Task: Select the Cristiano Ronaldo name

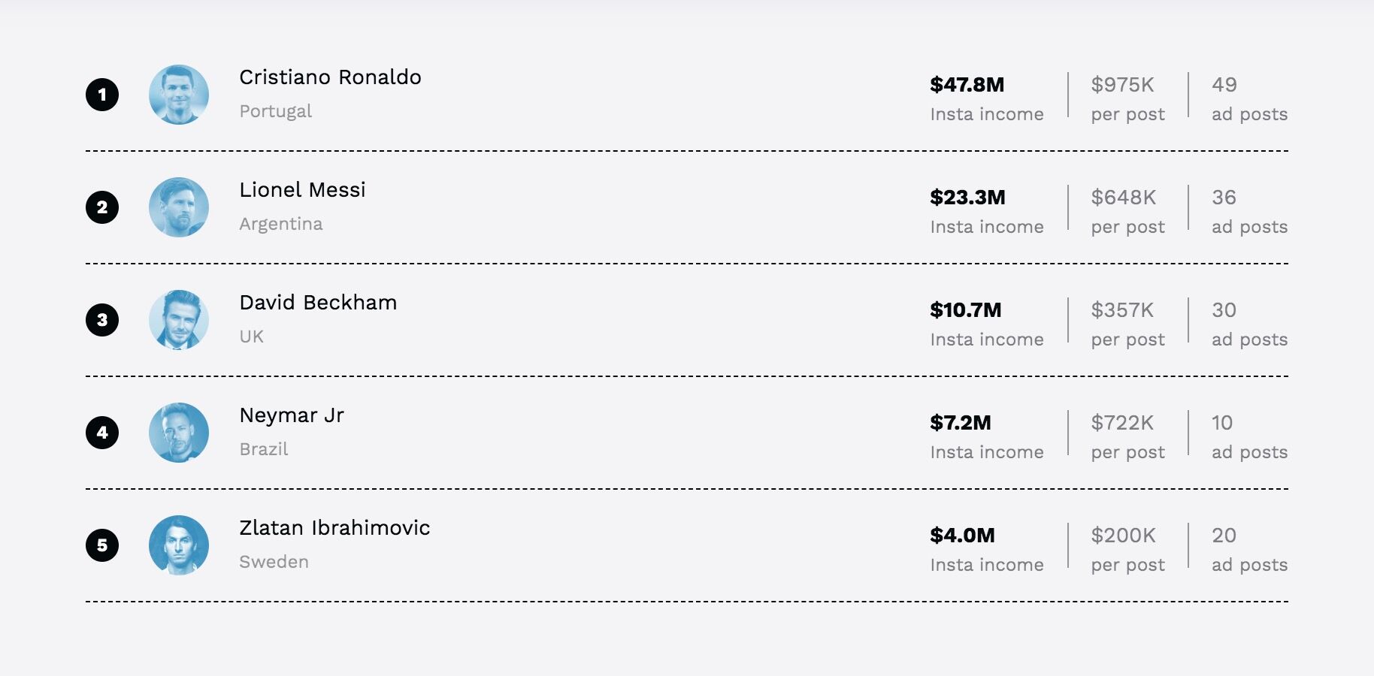Action: click(x=330, y=77)
